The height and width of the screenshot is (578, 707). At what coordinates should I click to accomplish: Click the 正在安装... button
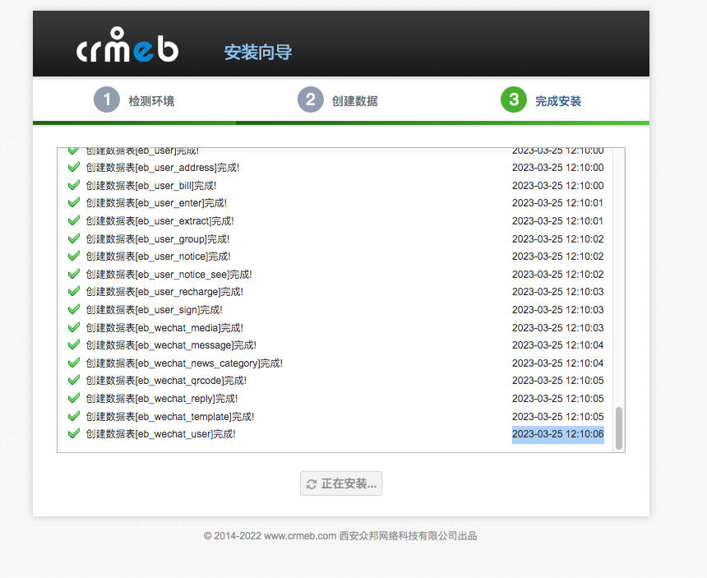tap(341, 483)
